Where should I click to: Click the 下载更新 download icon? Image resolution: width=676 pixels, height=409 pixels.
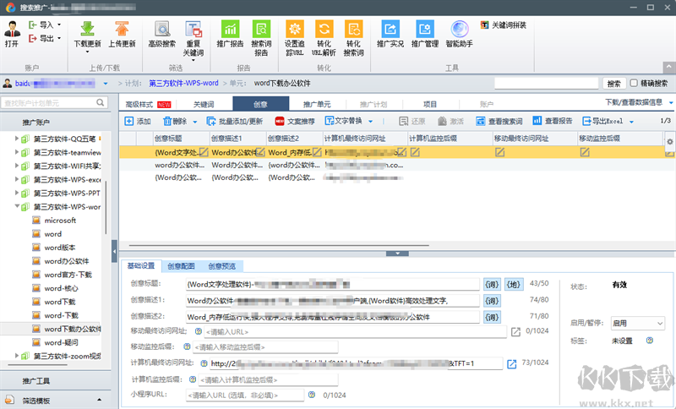[x=88, y=29]
